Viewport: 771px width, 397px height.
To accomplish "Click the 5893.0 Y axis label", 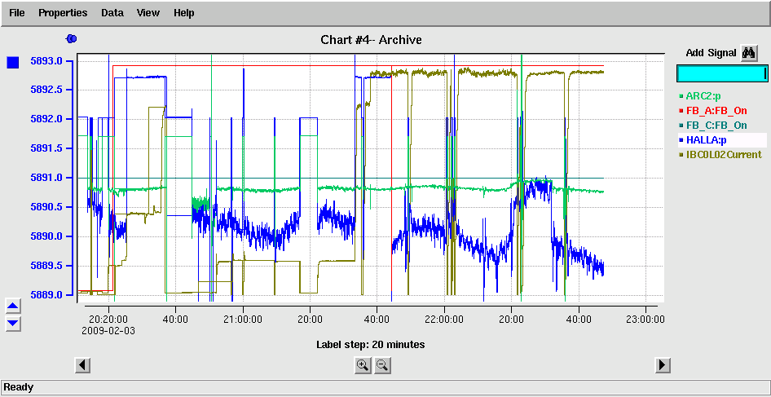I will [x=46, y=61].
